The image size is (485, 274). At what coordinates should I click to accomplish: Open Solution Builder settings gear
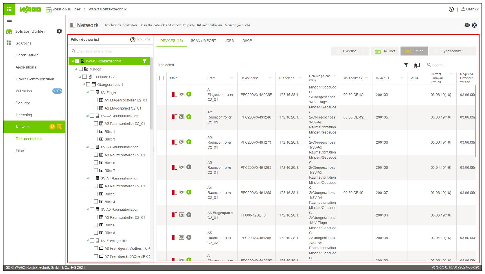(x=59, y=31)
